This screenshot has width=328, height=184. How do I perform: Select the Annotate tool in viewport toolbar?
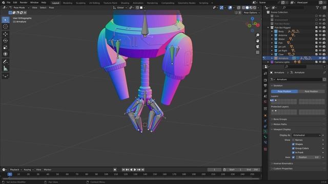pos(6,61)
